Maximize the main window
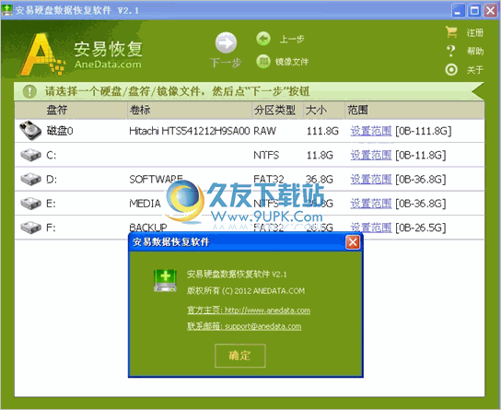Image resolution: width=501 pixels, height=410 pixels. (x=474, y=10)
